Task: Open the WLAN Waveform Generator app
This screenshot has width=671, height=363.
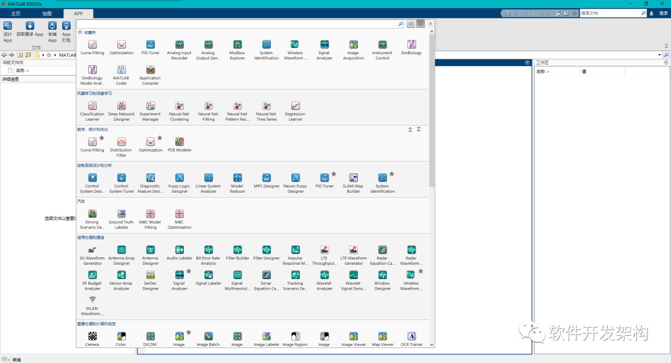Action: 92,305
